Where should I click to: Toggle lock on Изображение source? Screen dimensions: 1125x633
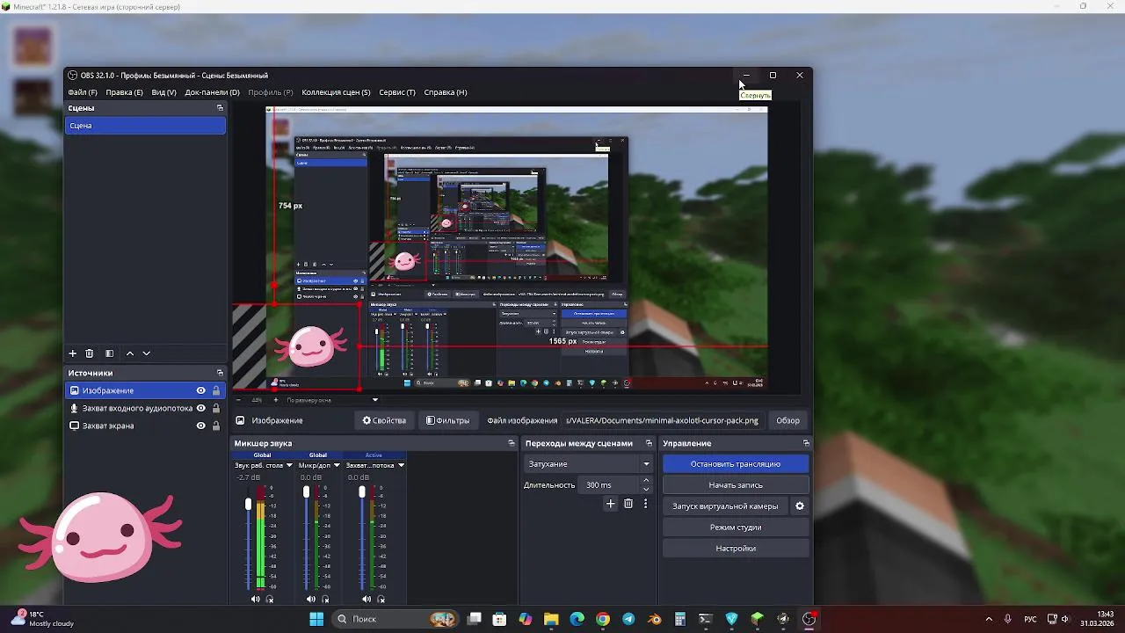(x=215, y=390)
